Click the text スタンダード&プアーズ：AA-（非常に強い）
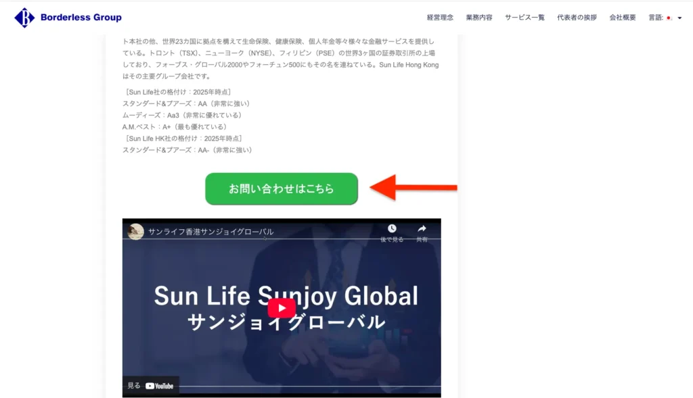The image size is (693, 398). (189, 150)
